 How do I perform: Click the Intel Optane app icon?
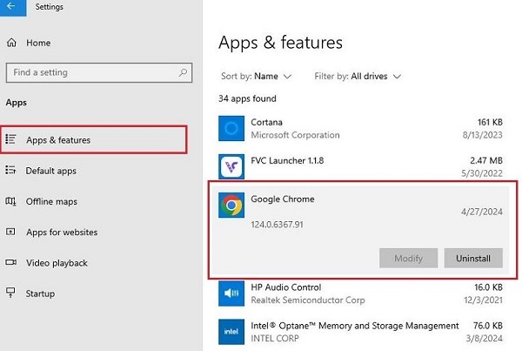point(231,331)
